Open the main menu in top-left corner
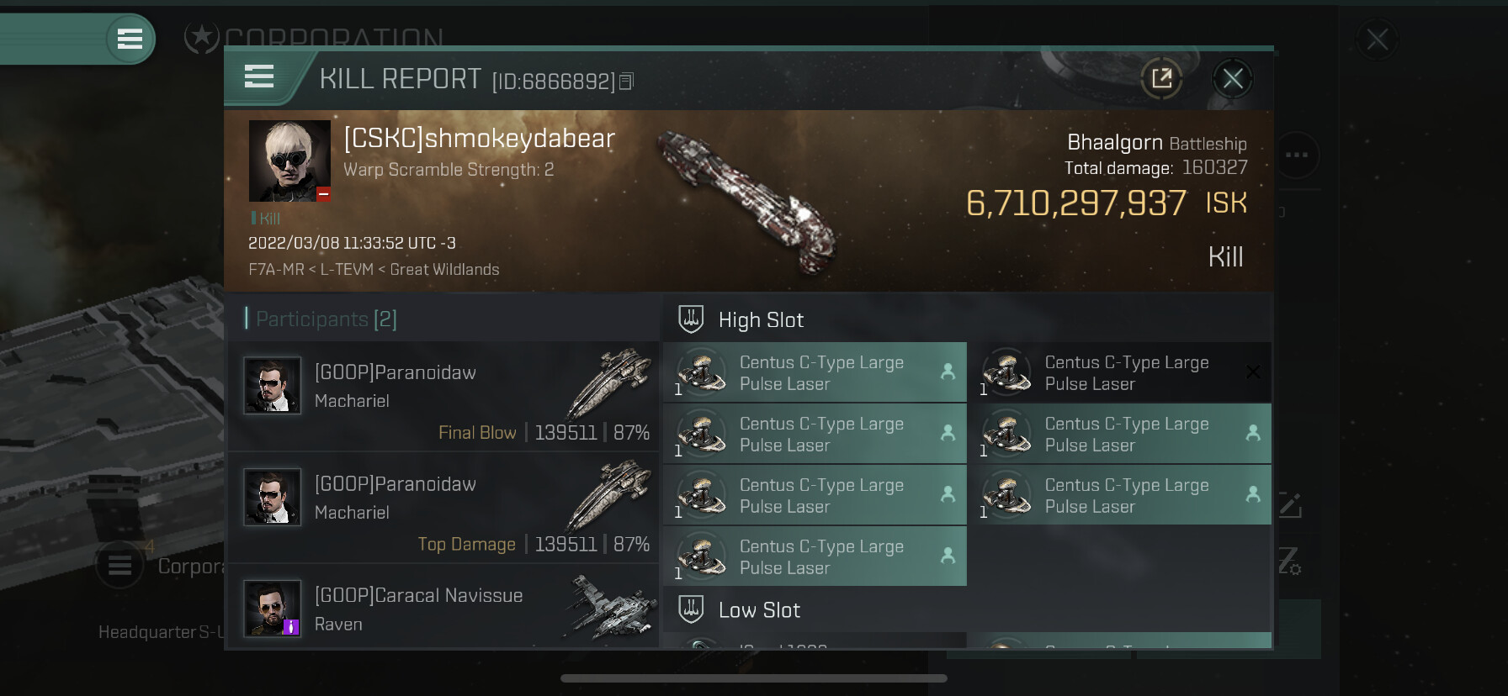The width and height of the screenshot is (1508, 696). (130, 39)
